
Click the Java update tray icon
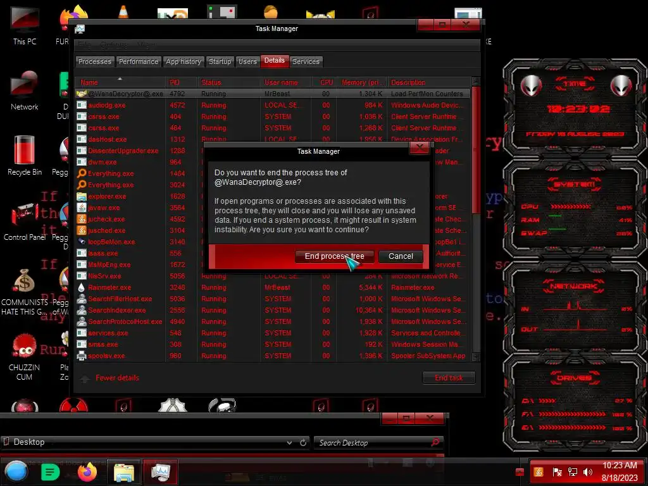click(x=539, y=472)
